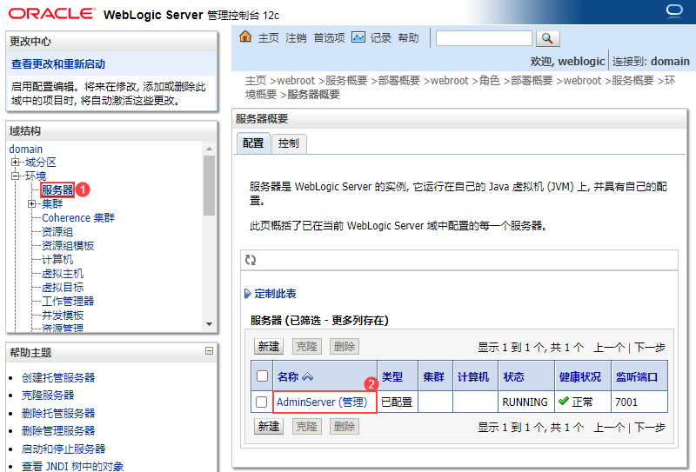Expand the 域分区 tree node
This screenshot has height=472, width=696.
[x=16, y=163]
